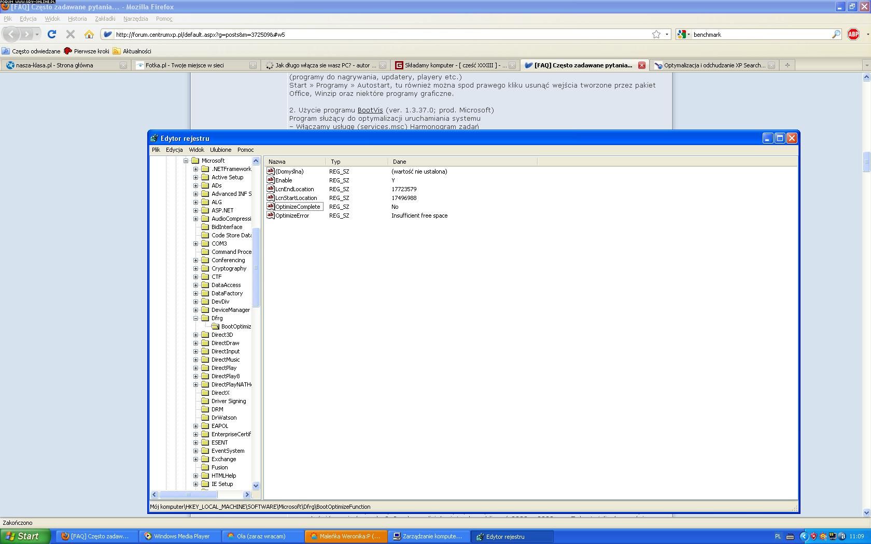Image resolution: width=871 pixels, height=544 pixels.
Task: Open Aktualności bookmark feed
Action: (x=132, y=51)
